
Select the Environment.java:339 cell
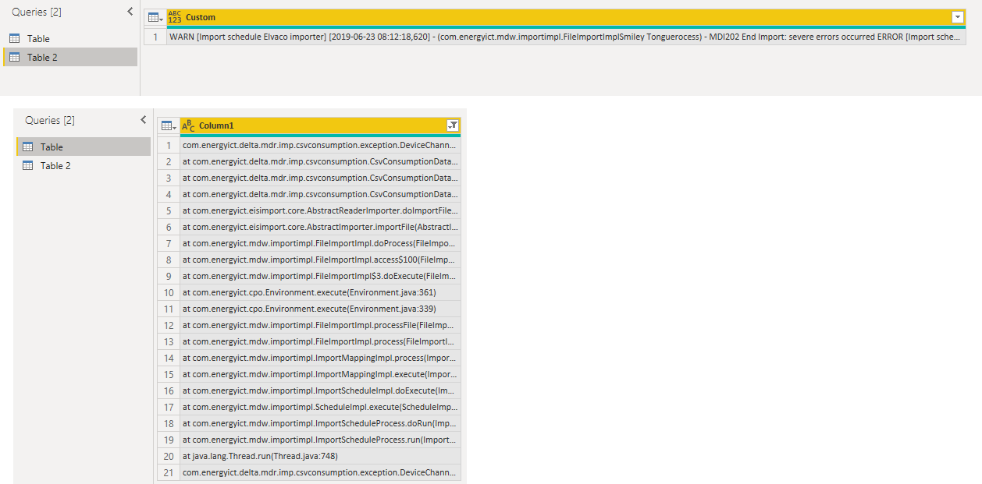320,309
